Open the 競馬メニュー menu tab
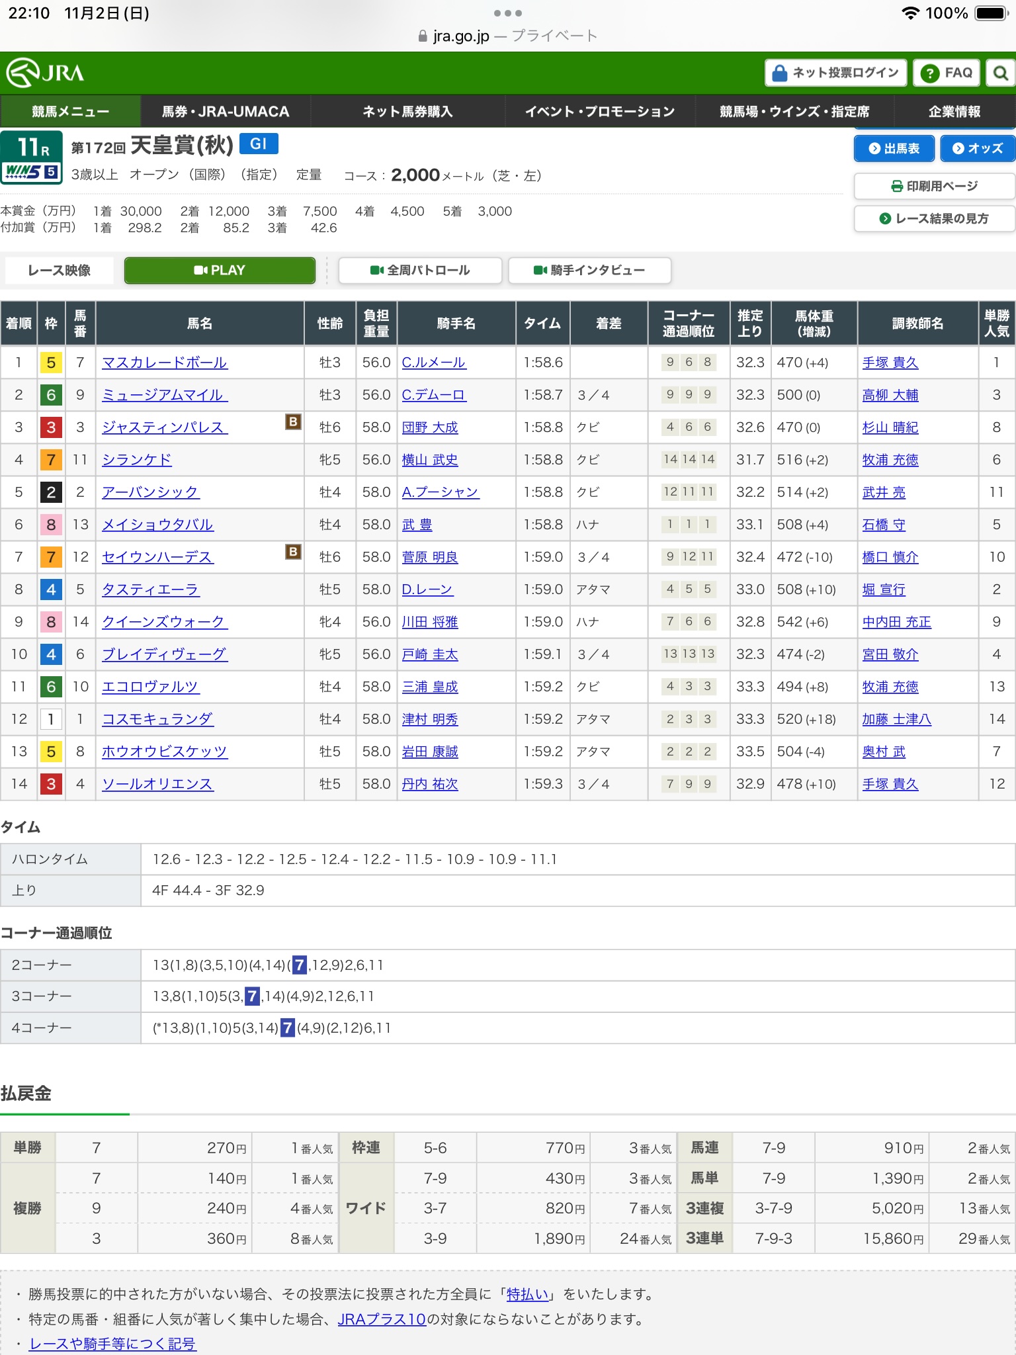1016x1355 pixels. pyautogui.click(x=70, y=111)
